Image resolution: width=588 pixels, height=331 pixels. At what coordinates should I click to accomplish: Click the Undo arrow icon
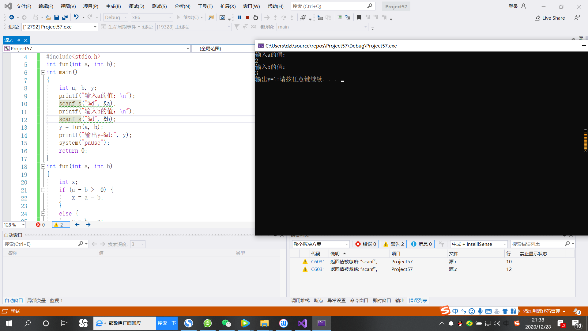point(76,17)
